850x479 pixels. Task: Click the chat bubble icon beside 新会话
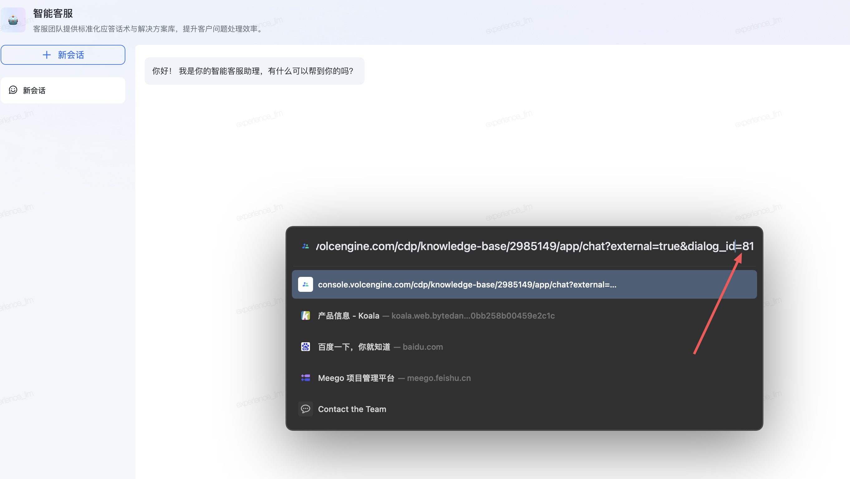coord(13,90)
